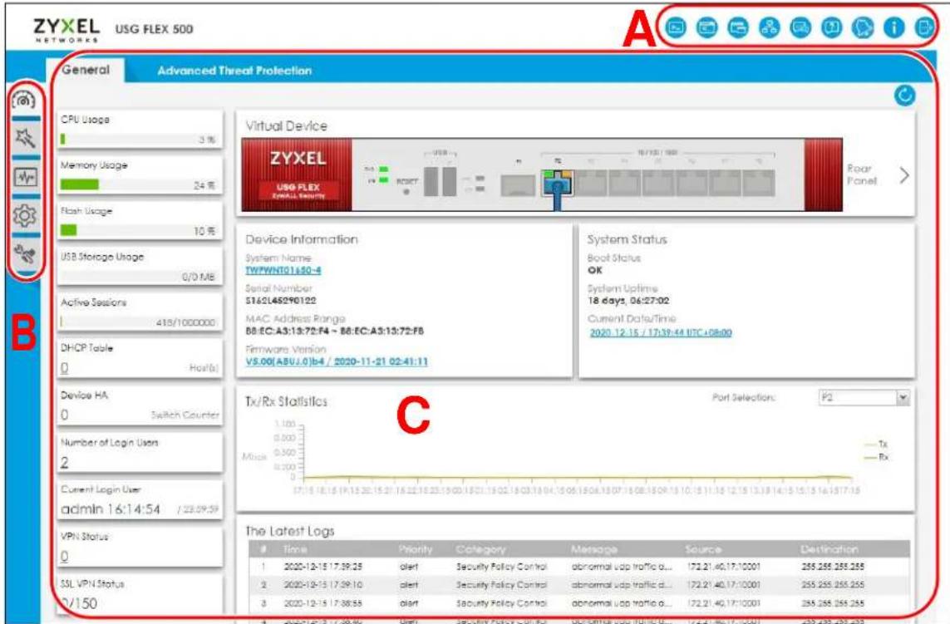Open the Forum chat bubble icon
The width and height of the screenshot is (950, 624).
tap(801, 27)
